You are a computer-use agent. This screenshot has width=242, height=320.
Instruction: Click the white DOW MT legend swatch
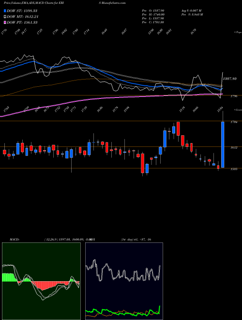point(5,17)
